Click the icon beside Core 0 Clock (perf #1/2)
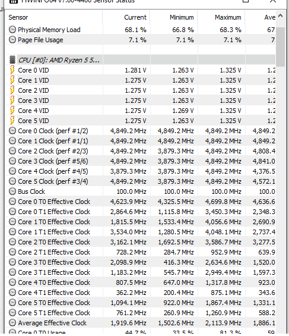The image size is (289, 336). coord(12,130)
